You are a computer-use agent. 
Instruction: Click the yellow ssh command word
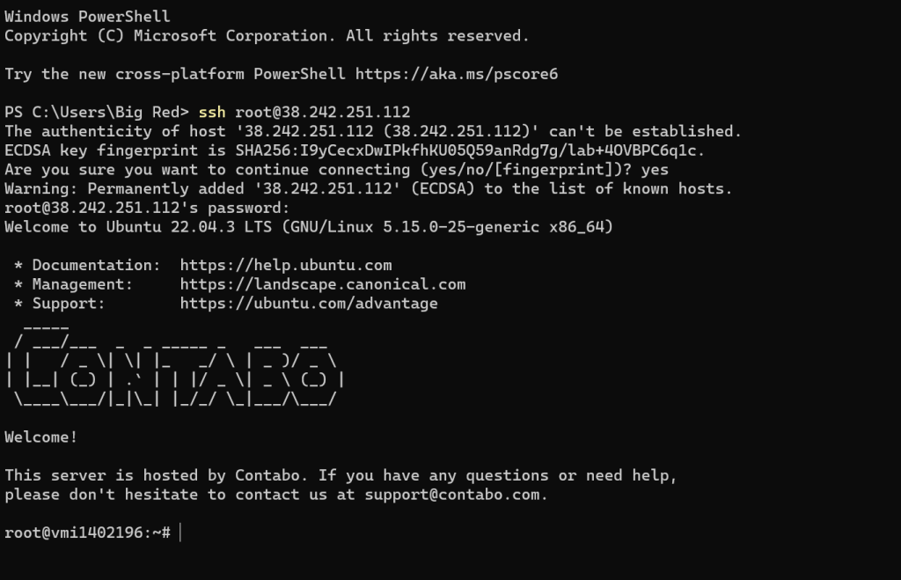click(212, 112)
